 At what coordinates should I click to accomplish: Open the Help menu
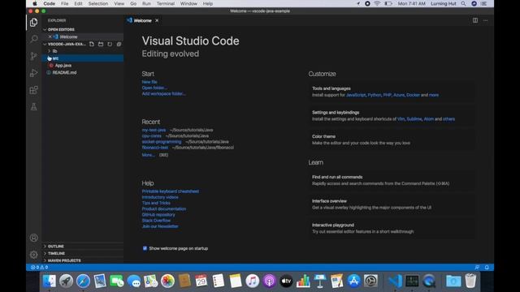pos(208,3)
